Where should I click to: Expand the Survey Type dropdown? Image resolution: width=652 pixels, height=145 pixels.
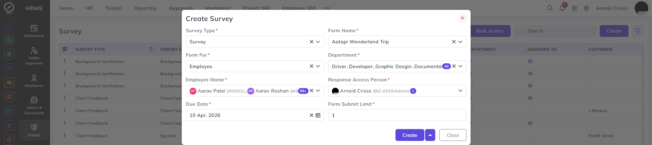pos(318,42)
